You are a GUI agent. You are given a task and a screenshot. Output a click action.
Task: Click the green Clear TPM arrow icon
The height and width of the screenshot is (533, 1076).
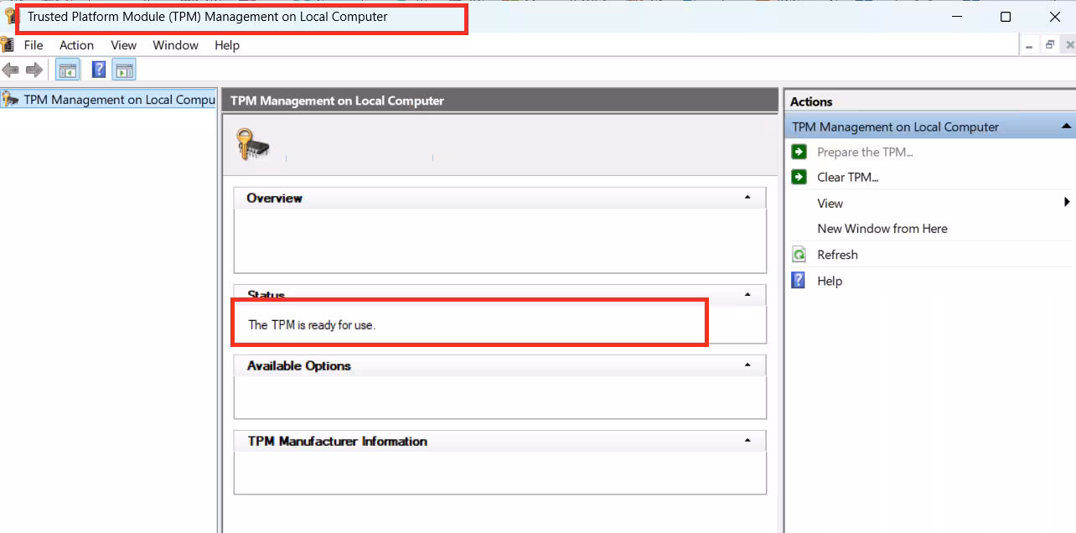tap(799, 177)
